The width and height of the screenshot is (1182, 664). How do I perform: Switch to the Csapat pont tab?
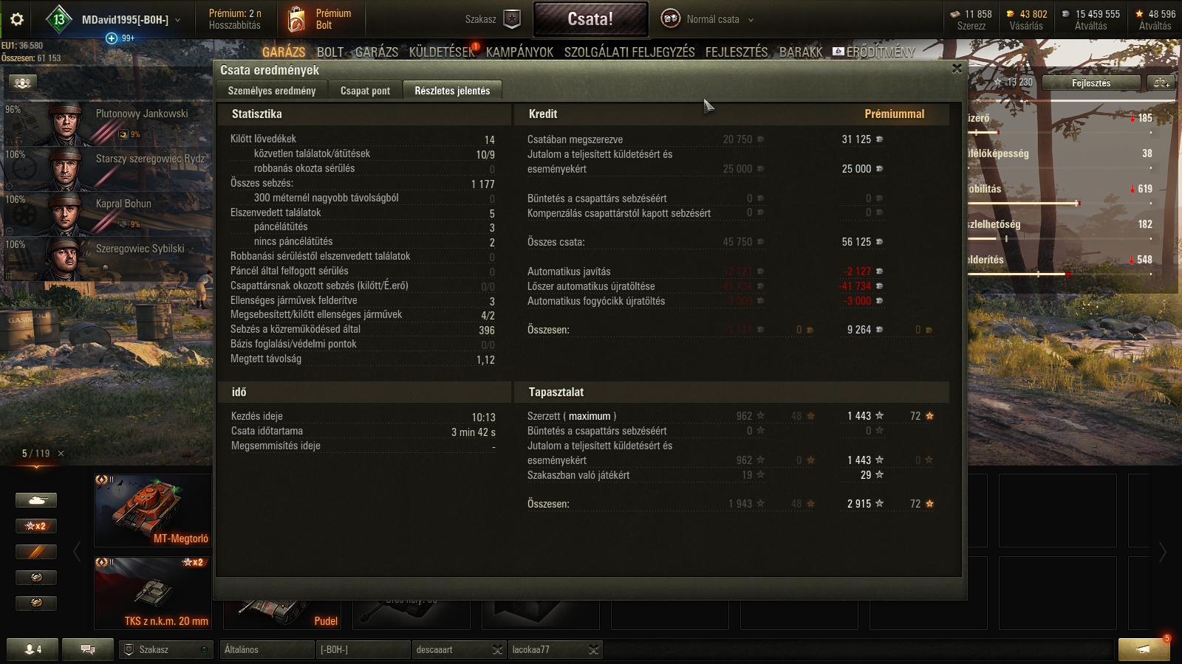click(x=365, y=91)
